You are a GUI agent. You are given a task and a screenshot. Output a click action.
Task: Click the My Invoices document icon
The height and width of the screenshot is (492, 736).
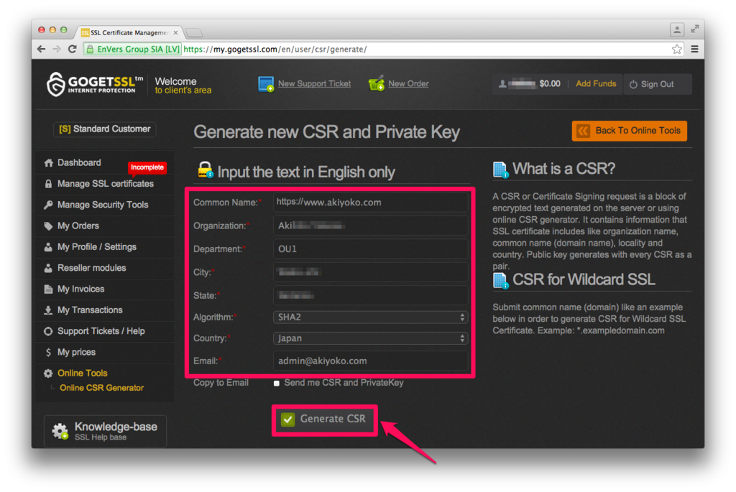pyautogui.click(x=48, y=289)
